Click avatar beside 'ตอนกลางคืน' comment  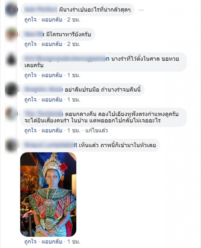point(11,114)
